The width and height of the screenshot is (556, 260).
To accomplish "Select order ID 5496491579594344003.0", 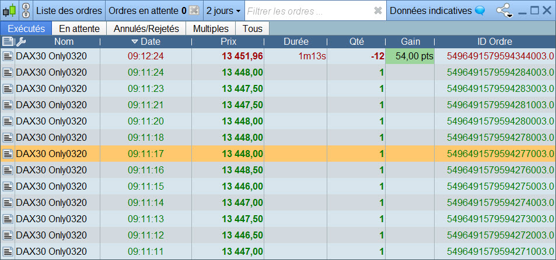I will tap(501, 56).
